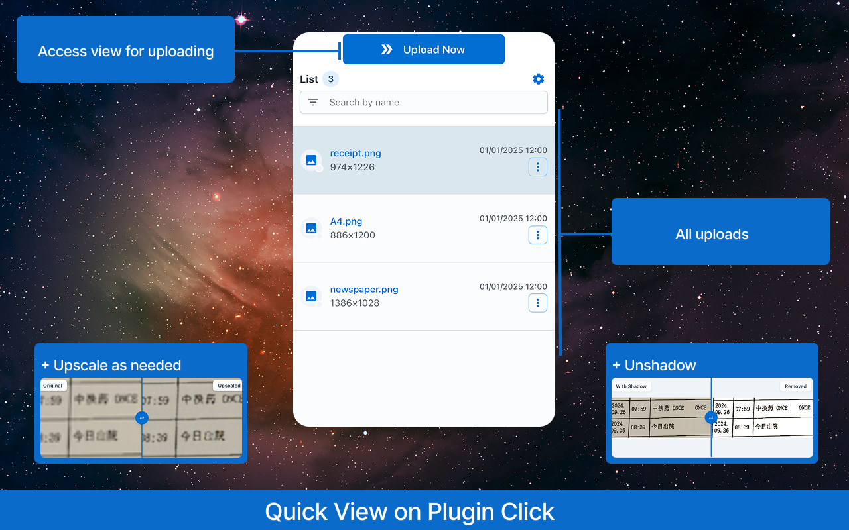This screenshot has height=530, width=849.
Task: Open the three-dot menu for receipt.png
Action: click(x=537, y=167)
